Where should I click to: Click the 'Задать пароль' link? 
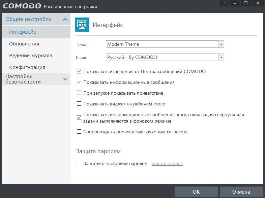[x=167, y=164]
